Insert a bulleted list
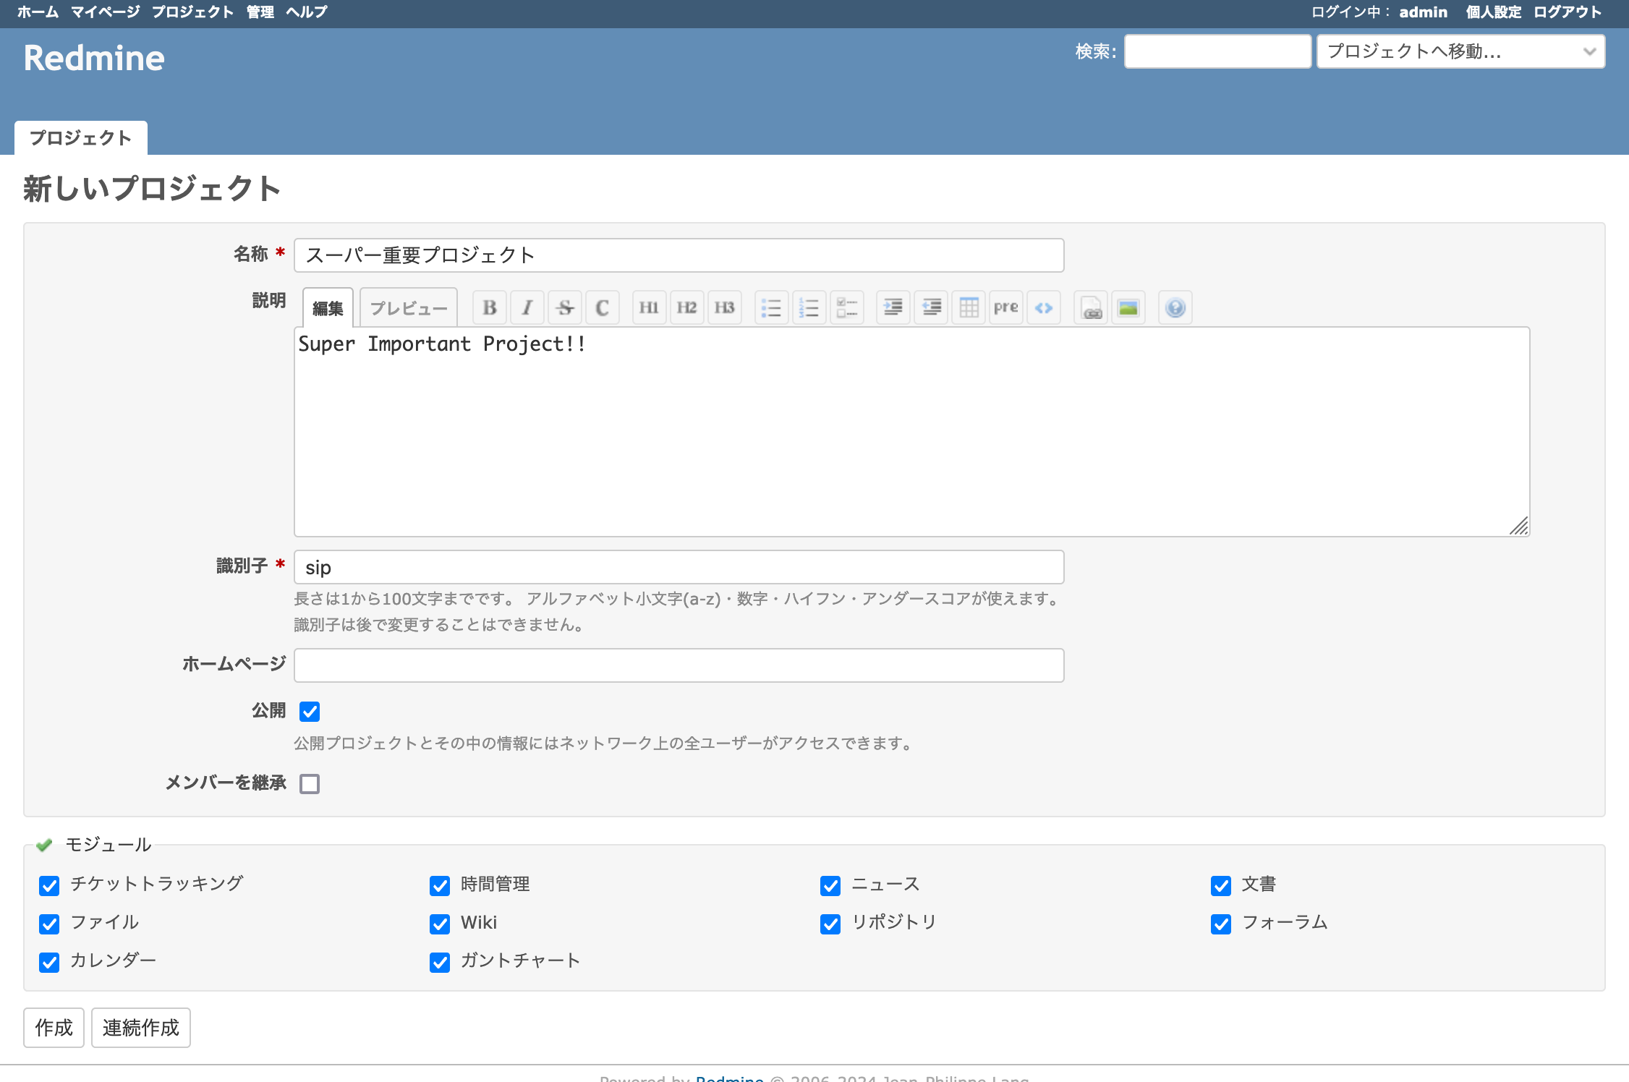Viewport: 1629px width, 1082px height. tap(772, 307)
